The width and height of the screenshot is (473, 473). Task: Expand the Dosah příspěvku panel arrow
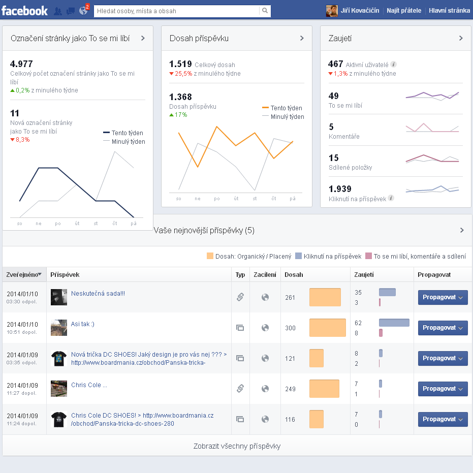[302, 38]
